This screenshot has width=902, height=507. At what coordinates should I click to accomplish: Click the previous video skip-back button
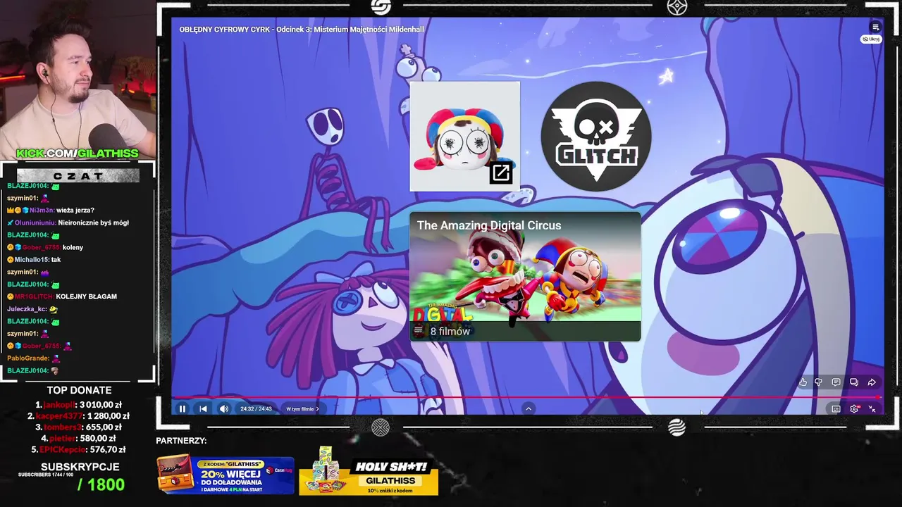[x=203, y=408]
